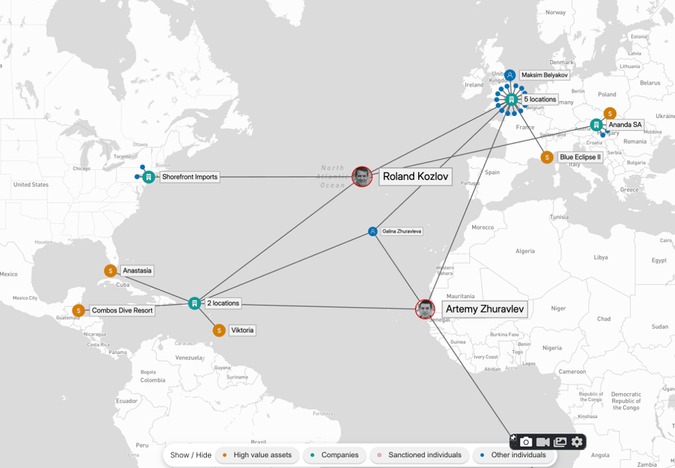Click the Anastasia label
This screenshot has width=675, height=468.
click(137, 270)
